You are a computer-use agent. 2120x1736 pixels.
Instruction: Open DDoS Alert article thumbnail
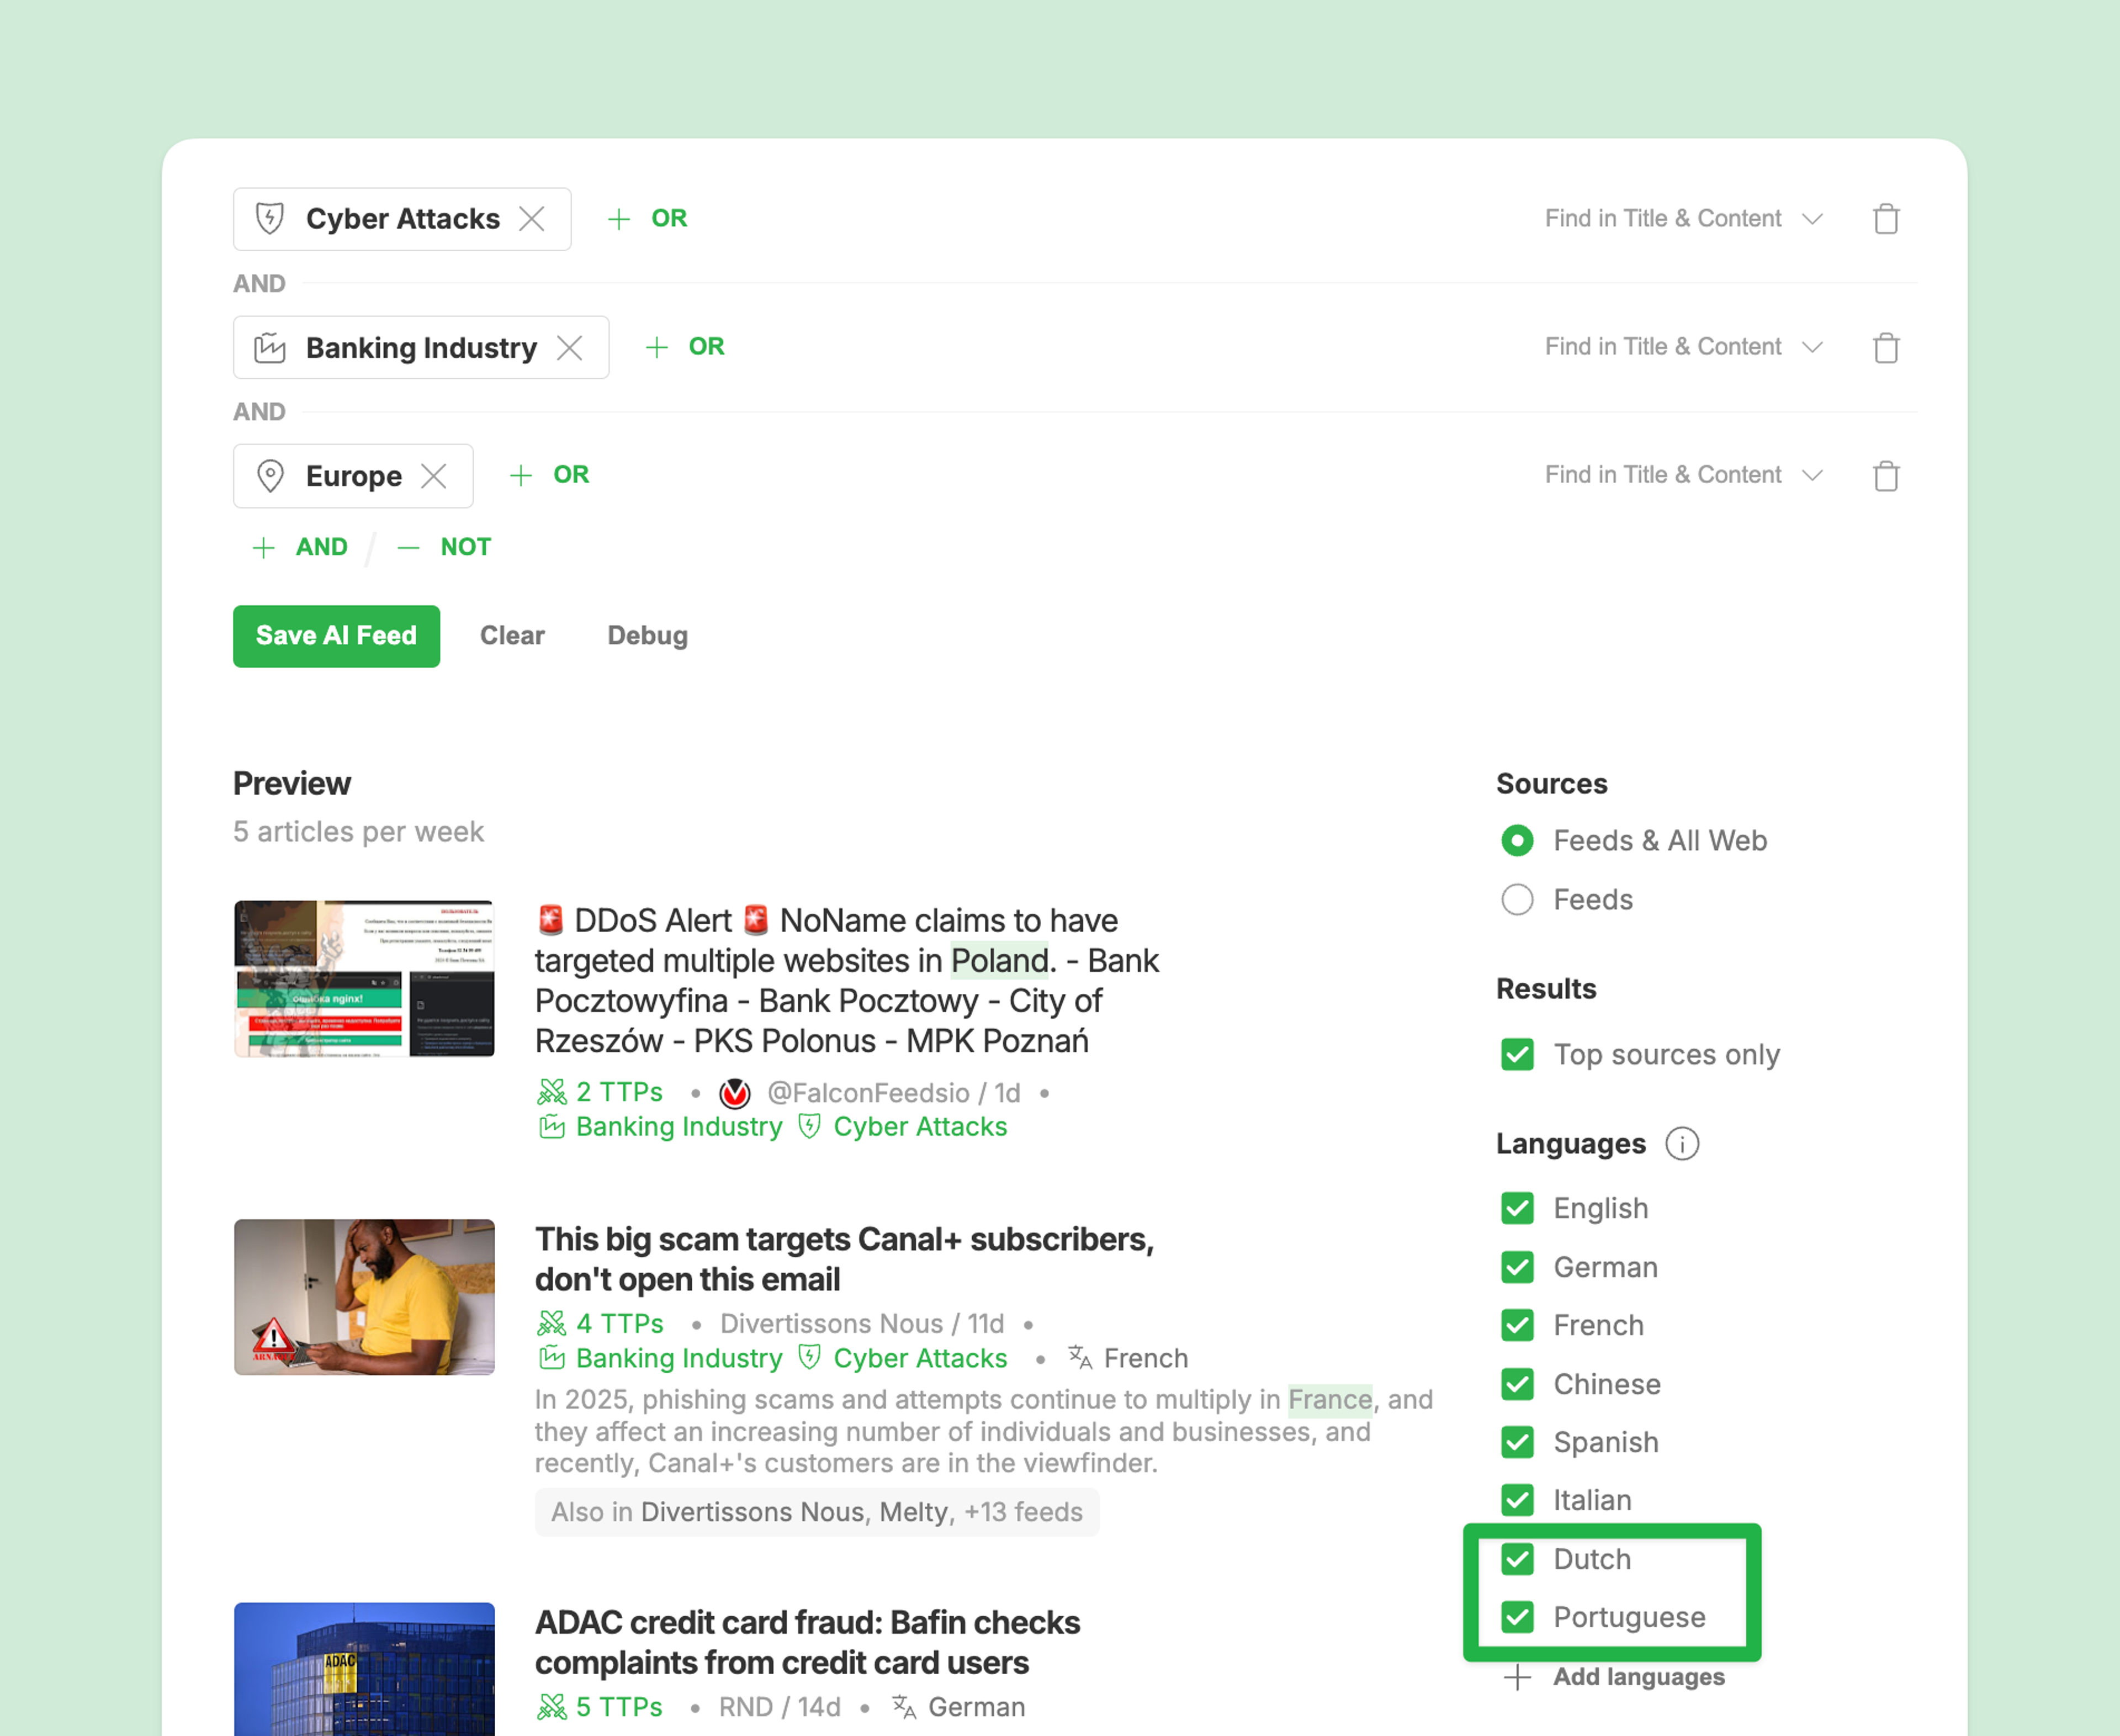point(364,979)
